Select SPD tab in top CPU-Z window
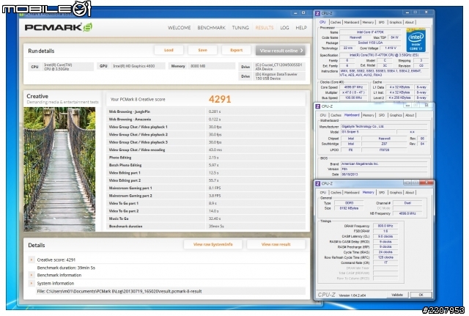469x316 pixels. click(x=381, y=23)
